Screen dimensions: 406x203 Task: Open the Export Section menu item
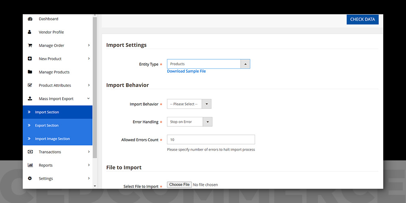point(58,125)
